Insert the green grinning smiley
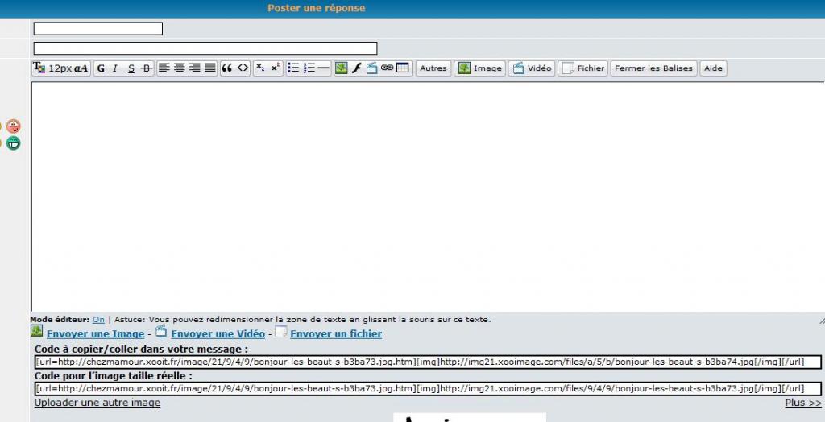Viewport: 825px width, 422px height. click(x=13, y=143)
